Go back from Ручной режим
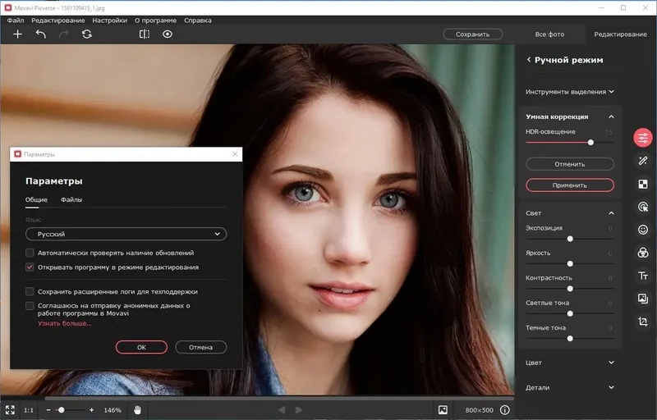This screenshot has height=420, width=657. point(529,60)
